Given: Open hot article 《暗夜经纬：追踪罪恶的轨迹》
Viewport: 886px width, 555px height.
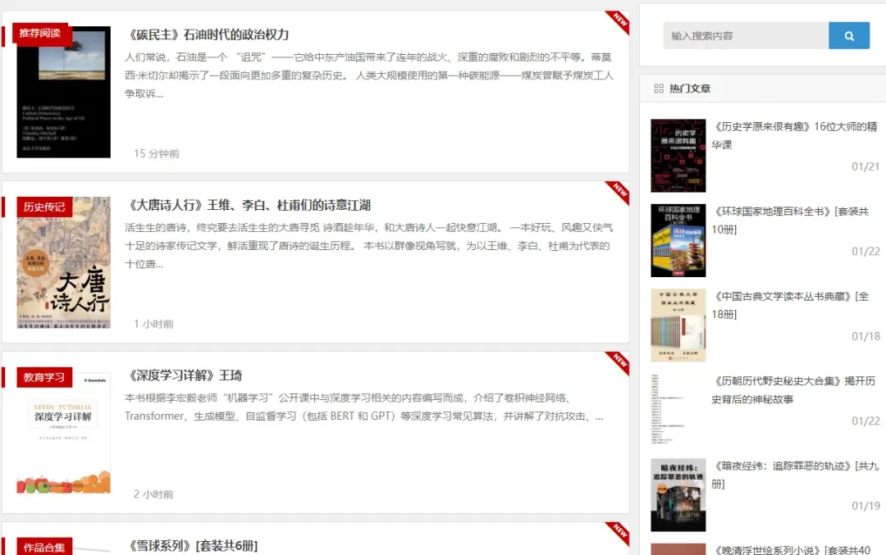Looking at the screenshot, I should click(x=794, y=475).
